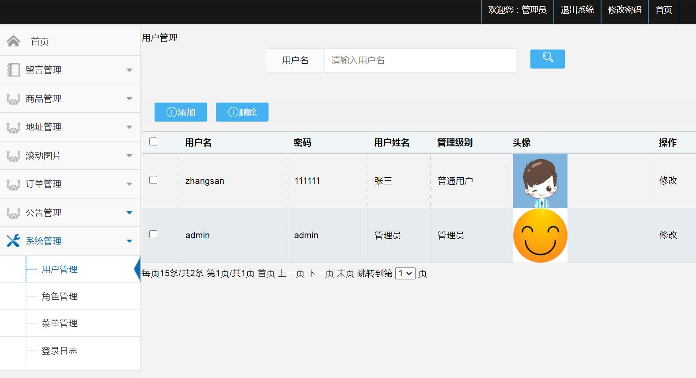This screenshot has width=696, height=378.
Task: Click 退出系统 in top bar
Action: pos(577,10)
